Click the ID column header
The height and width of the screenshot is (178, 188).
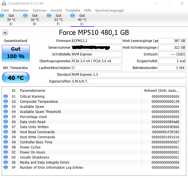pos(14,90)
